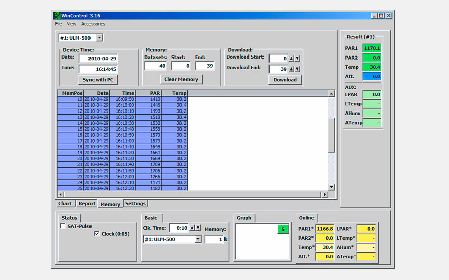Click the Temp column header
Viewport: 449px width, 280px height.
(174, 93)
